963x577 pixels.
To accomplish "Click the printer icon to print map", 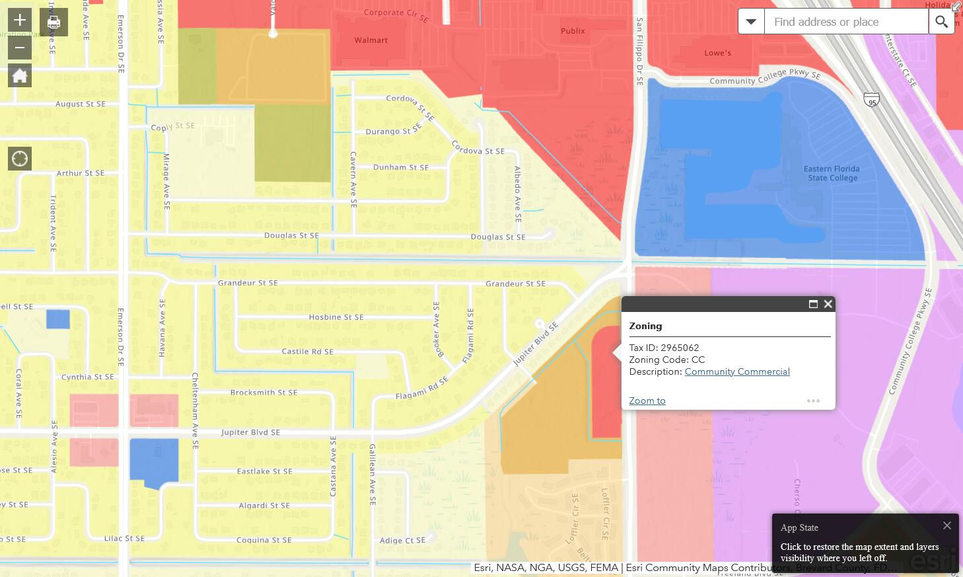I will tap(54, 22).
